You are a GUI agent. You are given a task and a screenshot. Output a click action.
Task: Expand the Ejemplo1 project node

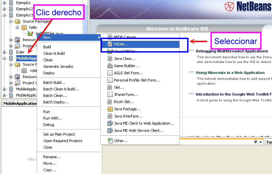(4, 3)
